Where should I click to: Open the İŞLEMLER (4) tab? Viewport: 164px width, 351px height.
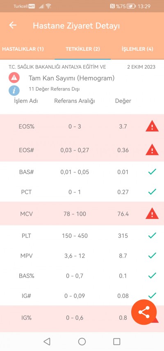(x=137, y=49)
